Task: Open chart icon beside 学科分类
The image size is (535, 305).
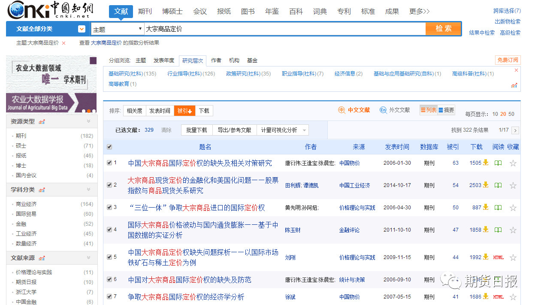Action: [x=42, y=190]
